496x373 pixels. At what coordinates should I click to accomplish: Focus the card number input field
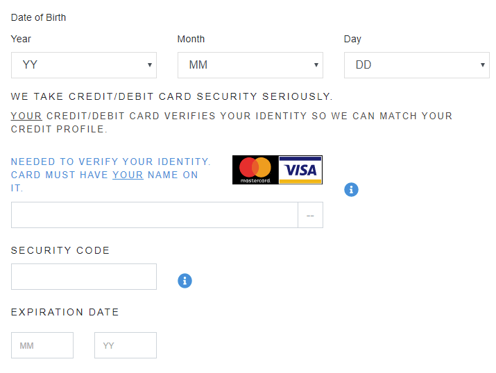tap(154, 215)
